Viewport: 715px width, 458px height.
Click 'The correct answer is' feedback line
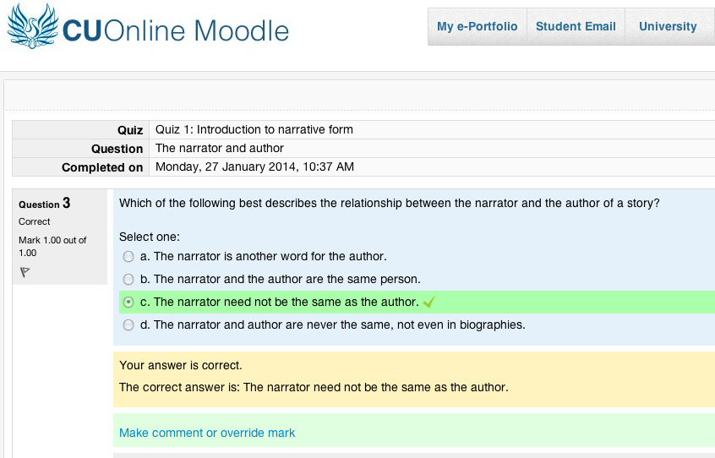(314, 388)
